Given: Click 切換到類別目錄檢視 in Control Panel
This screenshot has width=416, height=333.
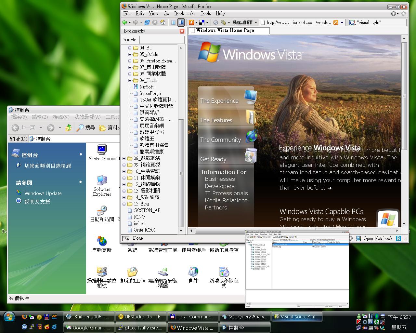Looking at the screenshot, I should 48,166.
